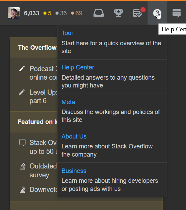This screenshot has width=186, height=210.
Task: Click pencil icon beside Podcast entry
Action: click(22, 68)
